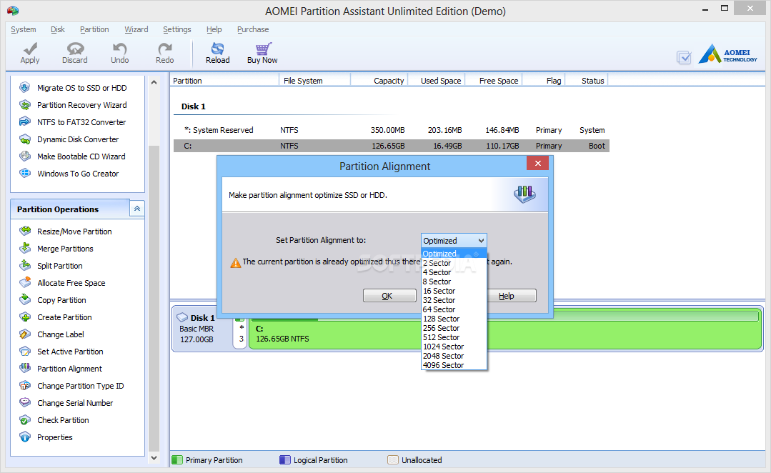This screenshot has height=473, width=771.
Task: Click the Buy Now shopping cart icon
Action: [x=263, y=49]
